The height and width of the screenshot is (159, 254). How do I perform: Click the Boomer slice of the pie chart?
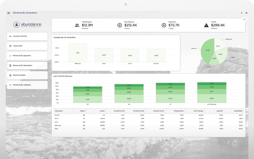click(x=207, y=50)
